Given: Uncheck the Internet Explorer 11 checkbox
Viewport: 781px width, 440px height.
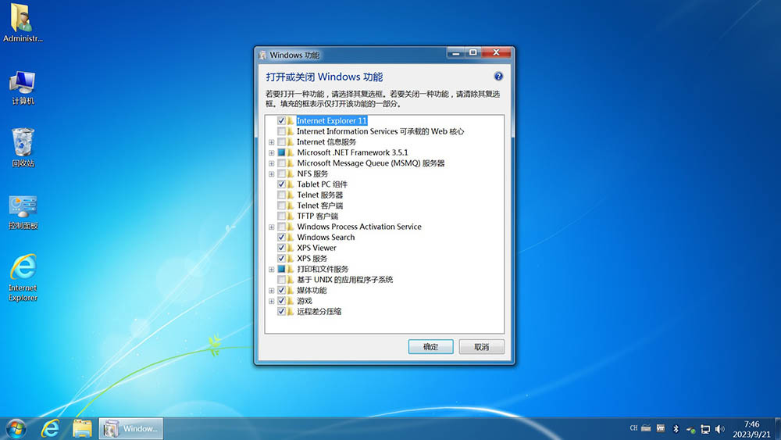Looking at the screenshot, I should 281,121.
